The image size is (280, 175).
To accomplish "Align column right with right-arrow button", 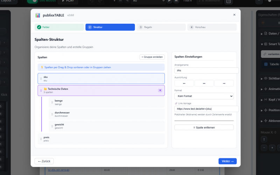I will tap(224, 83).
